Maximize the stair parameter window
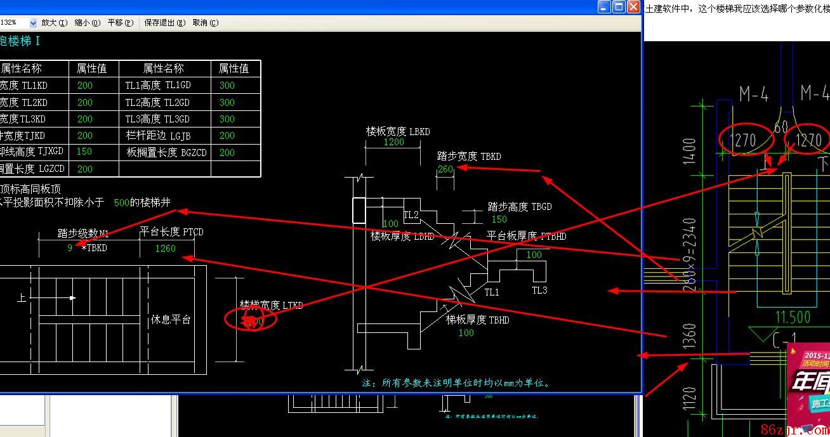Screen dimensions: 830x437 point(619,7)
